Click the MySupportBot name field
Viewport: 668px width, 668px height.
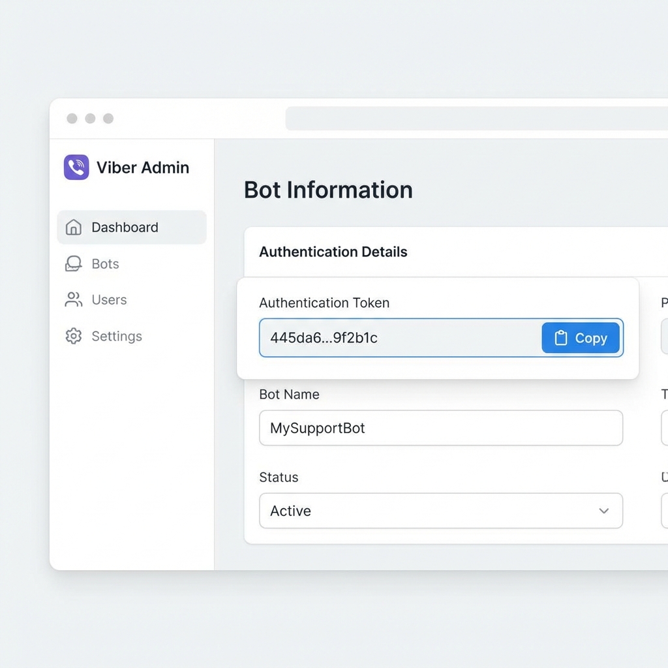tap(441, 428)
